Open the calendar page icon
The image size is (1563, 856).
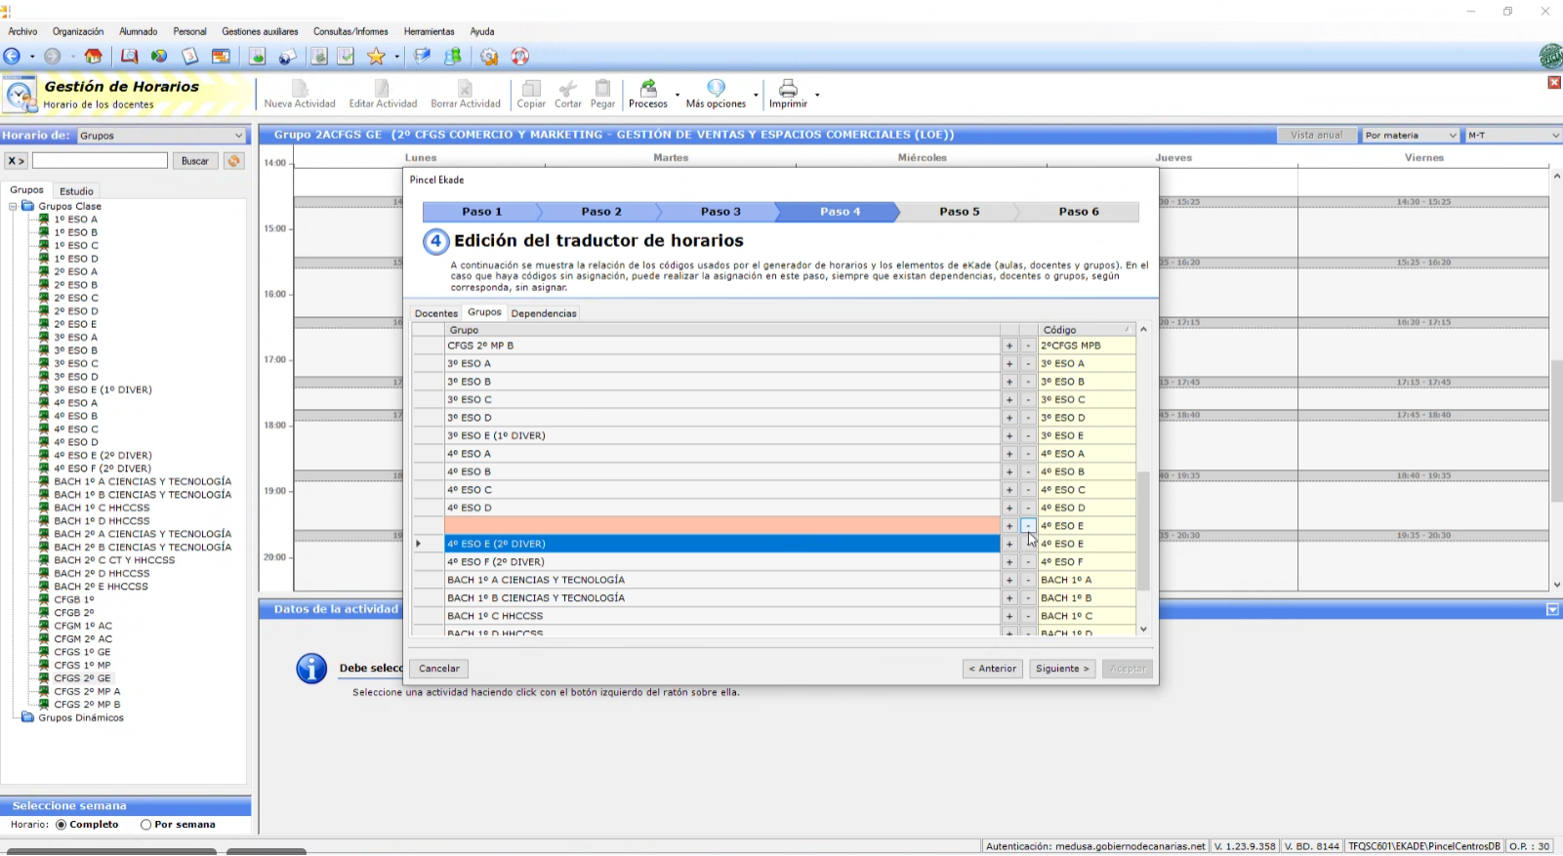click(x=190, y=57)
